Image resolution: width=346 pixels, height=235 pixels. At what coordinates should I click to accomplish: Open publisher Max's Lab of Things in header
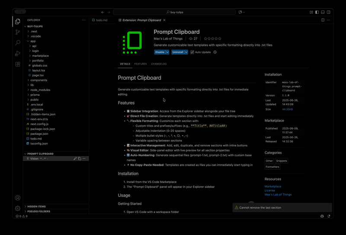168,39
